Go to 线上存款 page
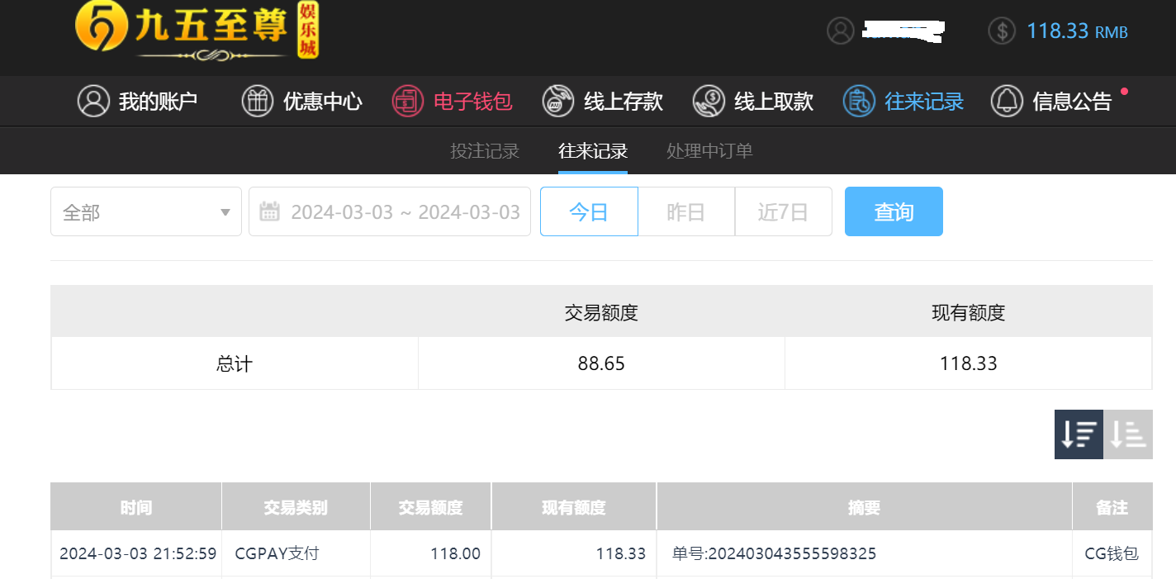 pos(602,101)
